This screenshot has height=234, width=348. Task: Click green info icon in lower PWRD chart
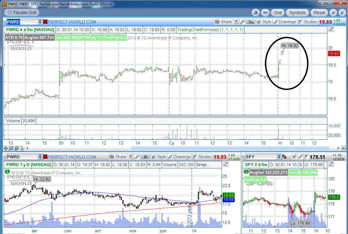pos(7,171)
